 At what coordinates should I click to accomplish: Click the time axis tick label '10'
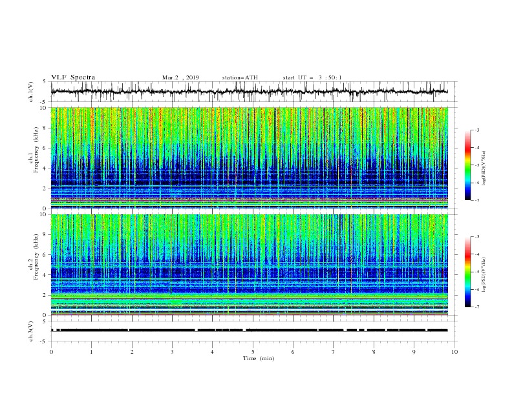454,352
